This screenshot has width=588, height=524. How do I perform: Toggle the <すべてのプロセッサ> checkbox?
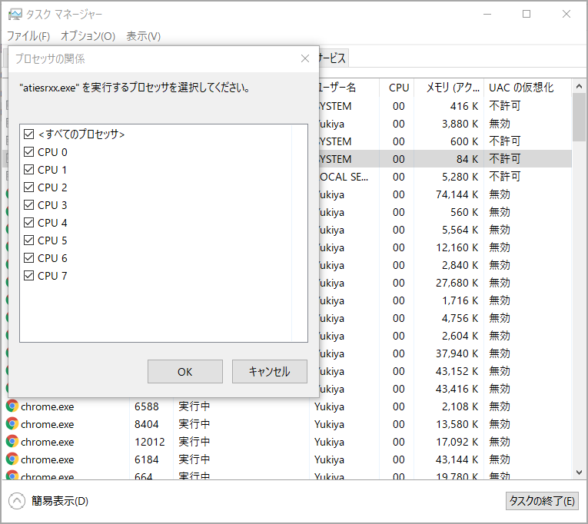(29, 134)
